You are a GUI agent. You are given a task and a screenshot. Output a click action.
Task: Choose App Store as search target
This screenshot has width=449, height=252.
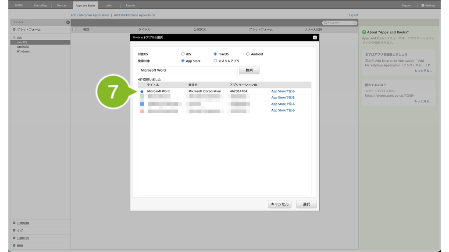pos(183,61)
